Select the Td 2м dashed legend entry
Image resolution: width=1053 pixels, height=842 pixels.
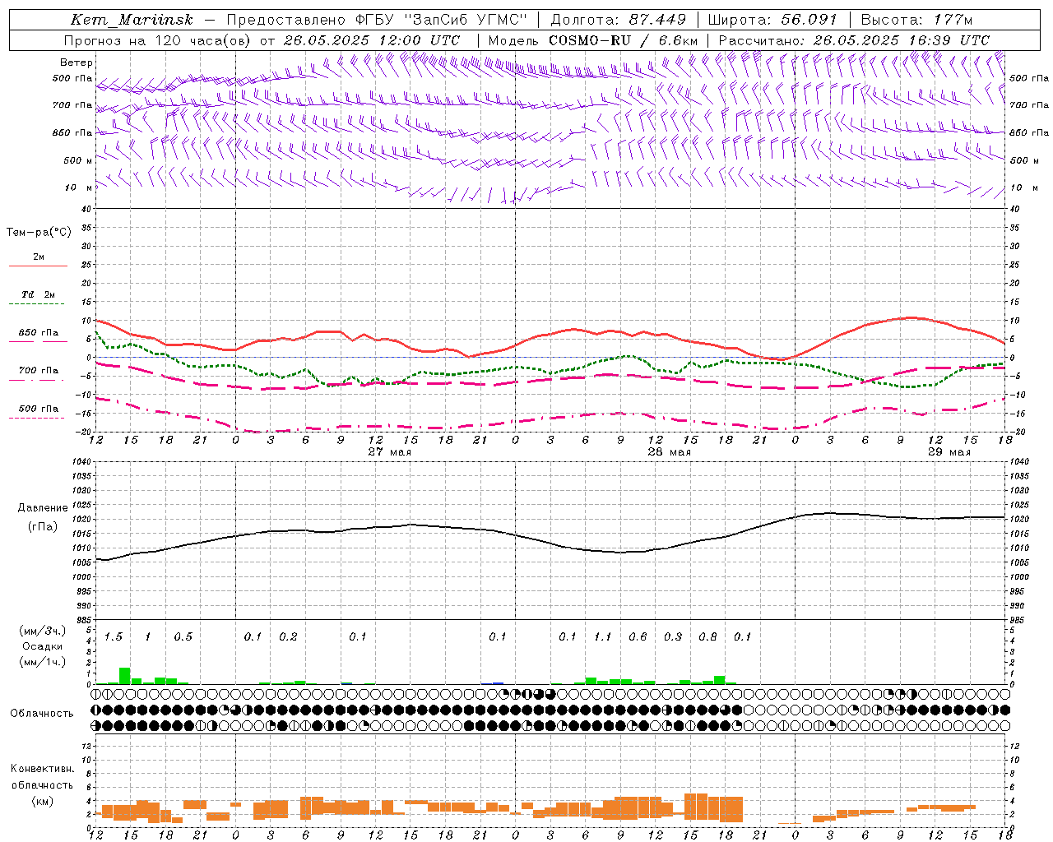click(x=39, y=298)
